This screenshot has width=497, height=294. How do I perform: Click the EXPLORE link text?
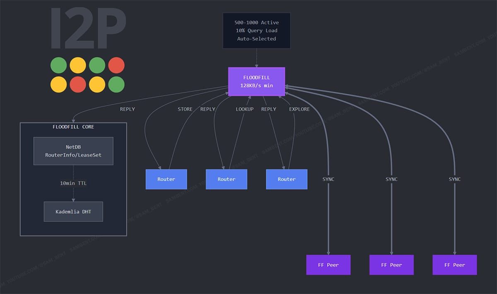pyautogui.click(x=299, y=109)
